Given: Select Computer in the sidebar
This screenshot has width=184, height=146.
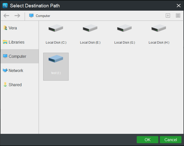Looking at the screenshot, I should [20, 56].
